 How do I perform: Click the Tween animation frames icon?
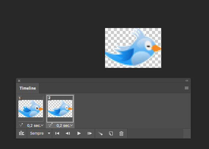tap(100, 134)
